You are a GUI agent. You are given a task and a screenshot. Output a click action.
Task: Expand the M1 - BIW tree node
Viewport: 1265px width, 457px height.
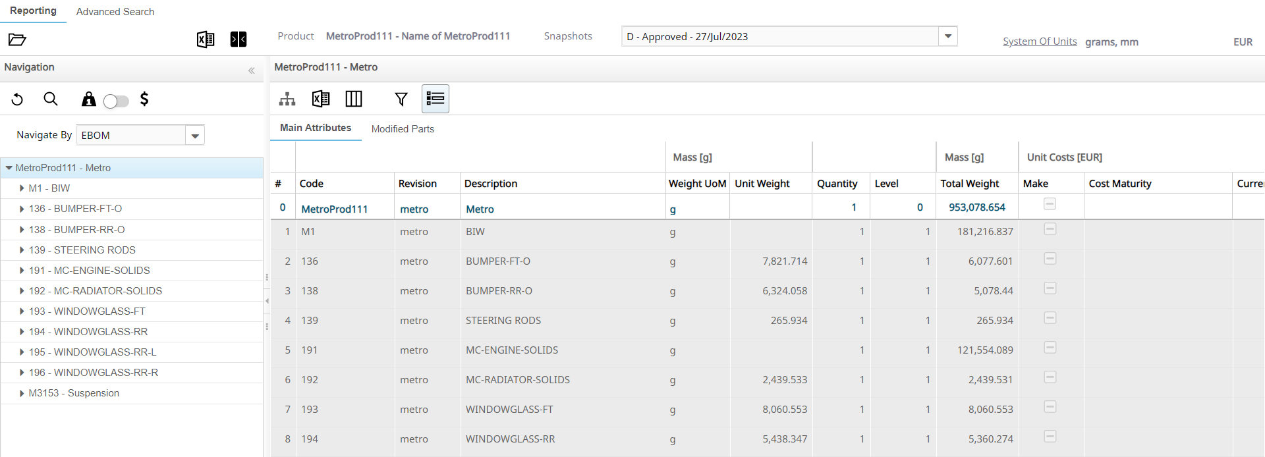point(22,188)
